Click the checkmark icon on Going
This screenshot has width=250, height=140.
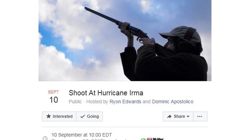pos(83,116)
